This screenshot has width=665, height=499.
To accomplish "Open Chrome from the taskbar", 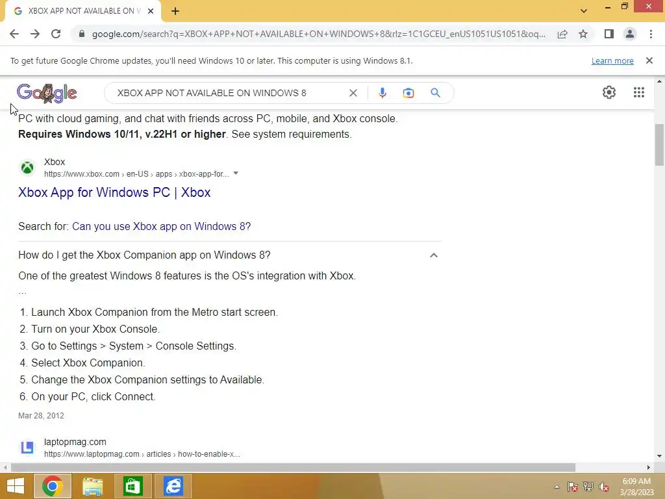I will pyautogui.click(x=53, y=486).
